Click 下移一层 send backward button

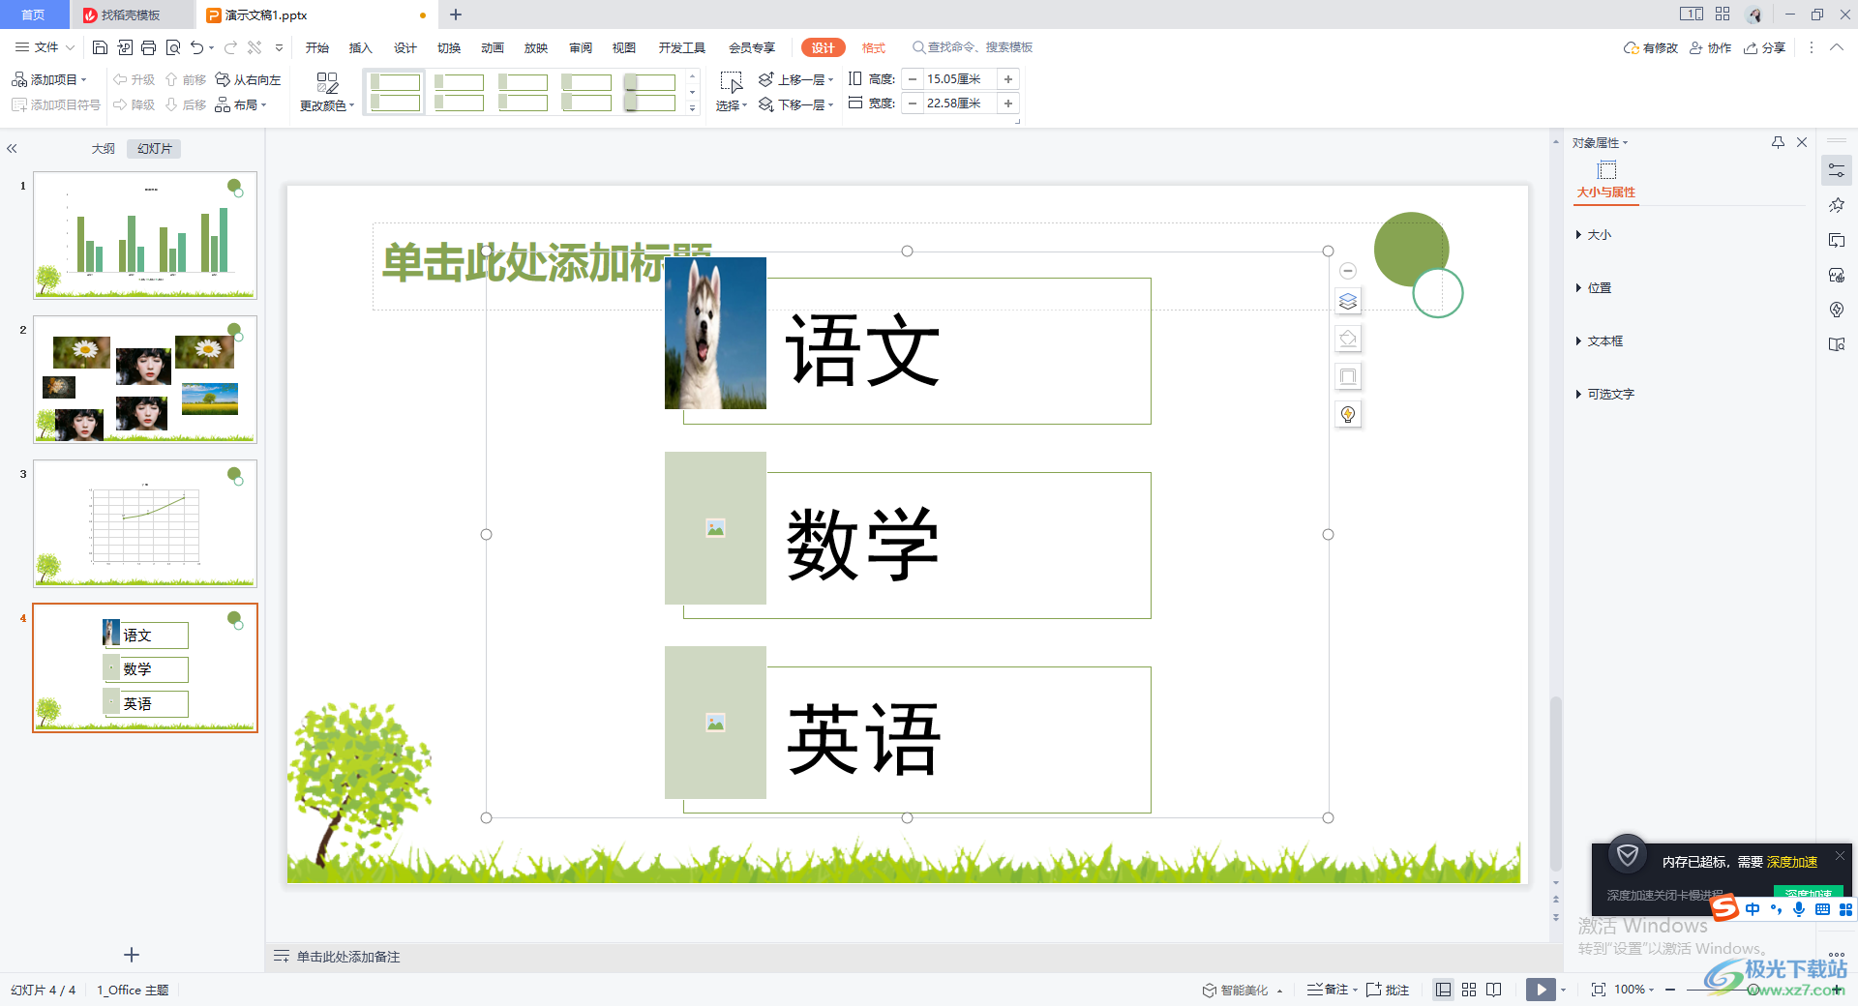pos(795,104)
